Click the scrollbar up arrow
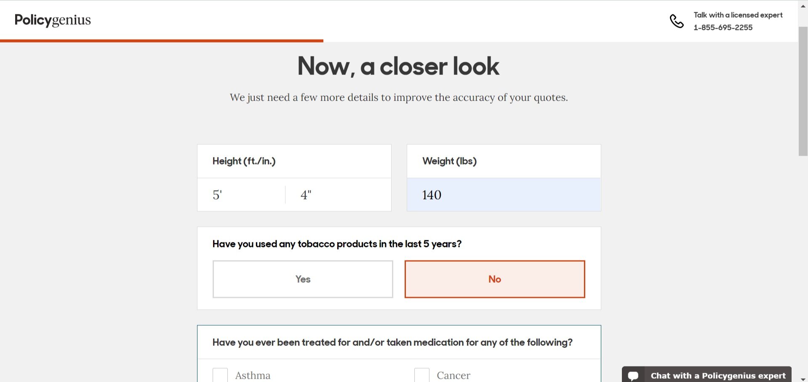The width and height of the screenshot is (808, 382). point(803,6)
